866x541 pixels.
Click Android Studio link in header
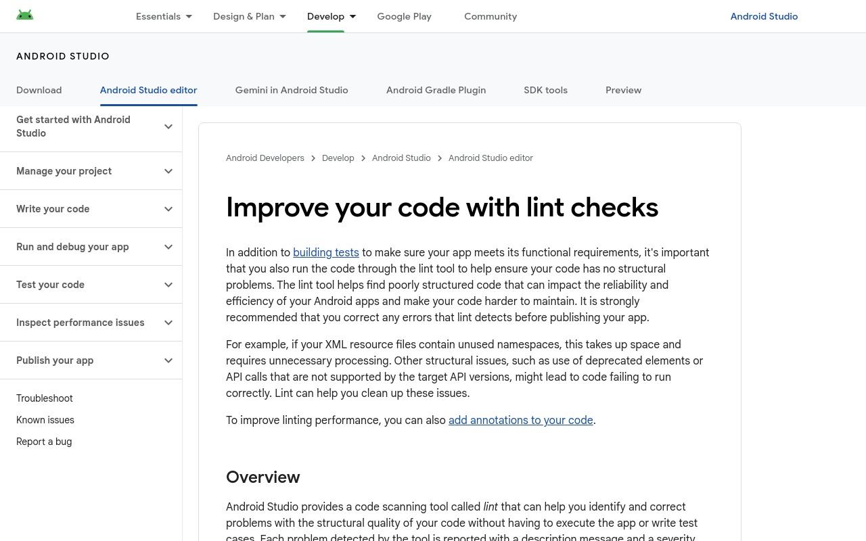coord(764,16)
